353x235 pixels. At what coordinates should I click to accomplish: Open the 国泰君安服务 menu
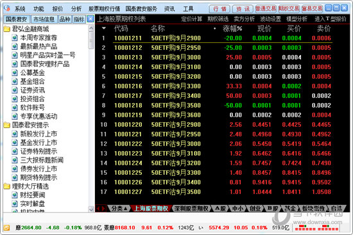point(141,9)
